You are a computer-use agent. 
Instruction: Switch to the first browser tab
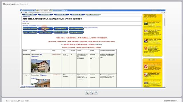28,10
